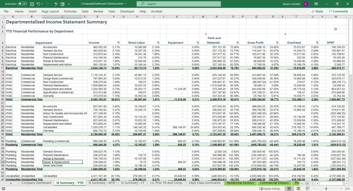Select the spell check icon on Quick Access Toolbar

pyautogui.click(x=56, y=4)
